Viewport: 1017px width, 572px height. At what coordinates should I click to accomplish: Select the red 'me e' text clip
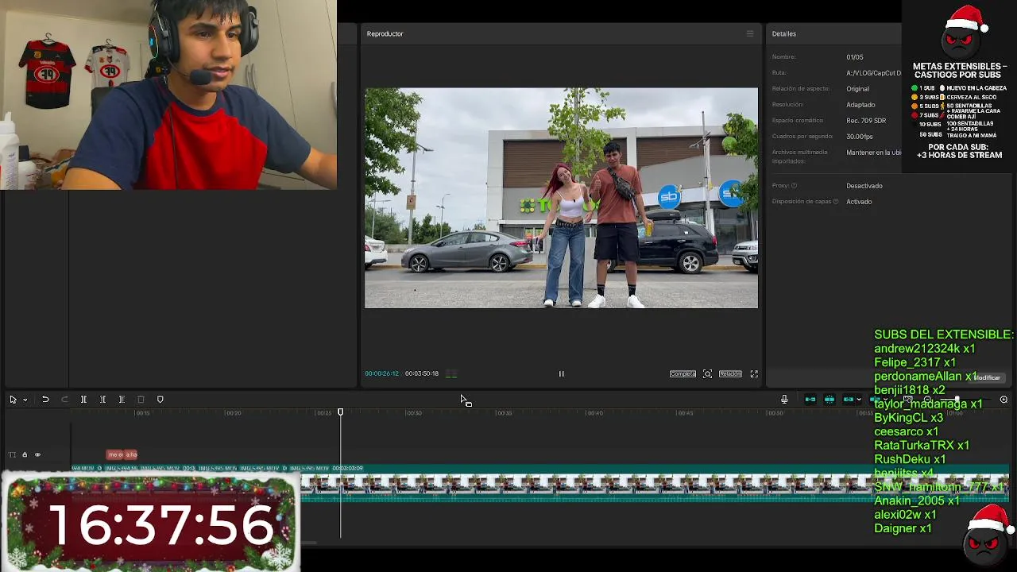tap(114, 454)
